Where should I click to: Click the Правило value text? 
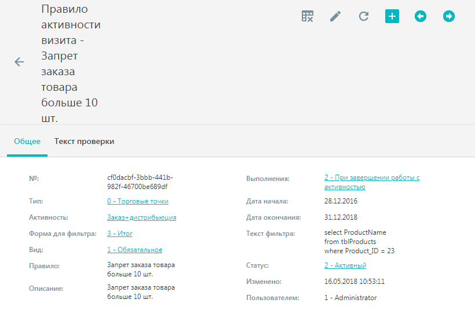[x=141, y=269]
